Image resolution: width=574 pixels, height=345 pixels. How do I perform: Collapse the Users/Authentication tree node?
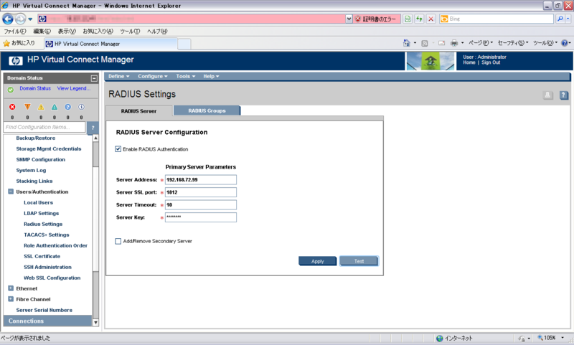click(x=11, y=192)
